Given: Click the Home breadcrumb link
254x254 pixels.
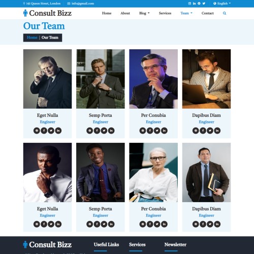Looking at the screenshot, I should pyautogui.click(x=32, y=38).
